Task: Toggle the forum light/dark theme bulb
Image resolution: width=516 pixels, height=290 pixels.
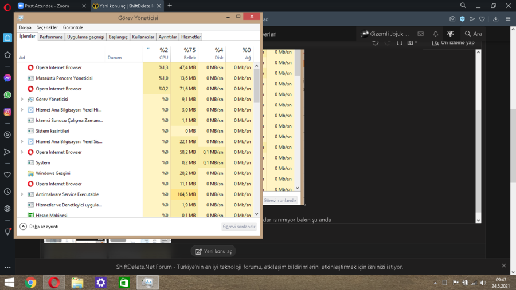Action: pyautogui.click(x=451, y=34)
